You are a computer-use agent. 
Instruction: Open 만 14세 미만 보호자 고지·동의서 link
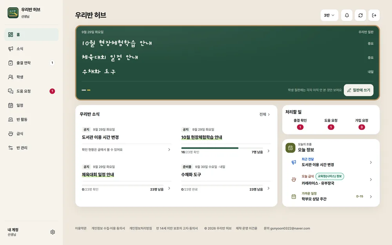(177, 228)
